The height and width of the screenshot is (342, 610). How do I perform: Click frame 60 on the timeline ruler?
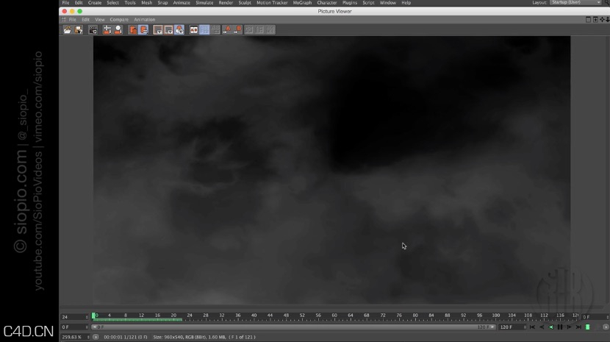point(334,316)
